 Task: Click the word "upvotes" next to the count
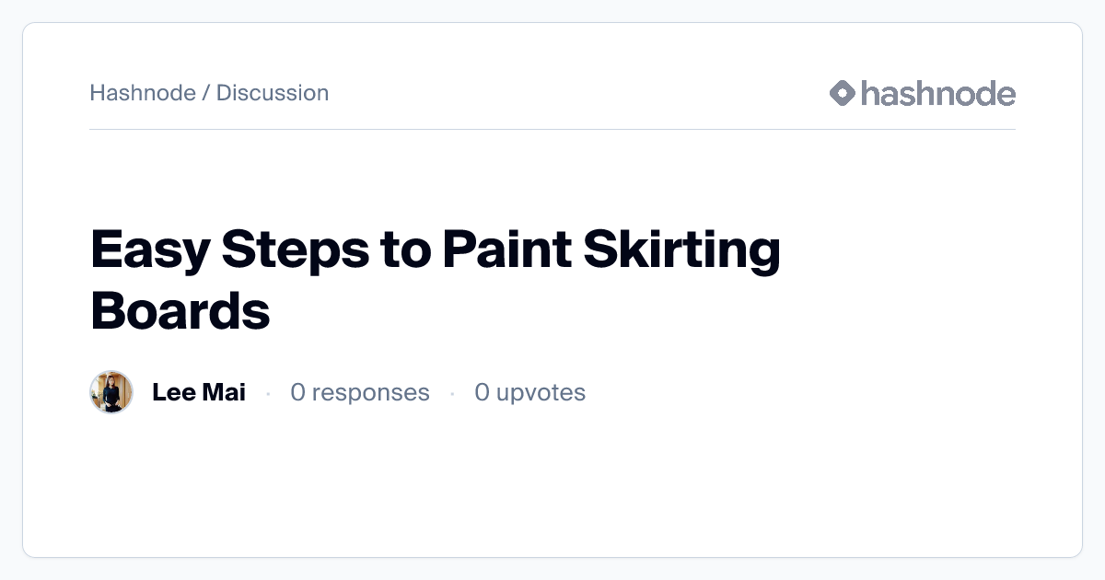coord(541,392)
